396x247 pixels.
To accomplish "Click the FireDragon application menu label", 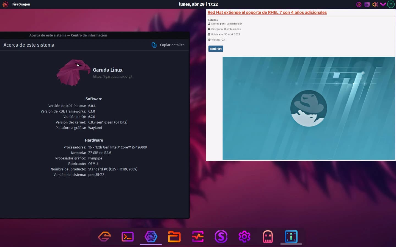I will (21, 4).
